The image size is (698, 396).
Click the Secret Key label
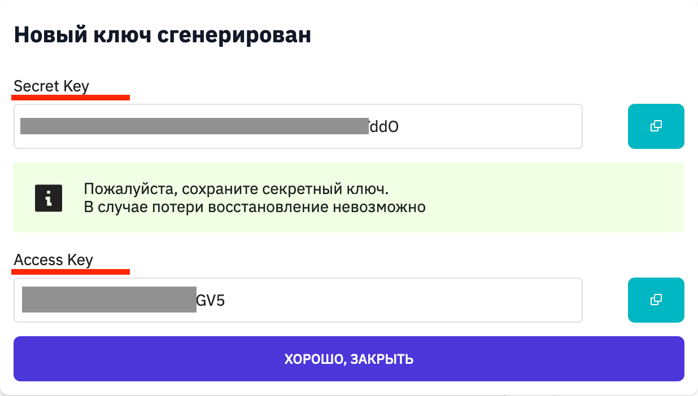click(51, 86)
